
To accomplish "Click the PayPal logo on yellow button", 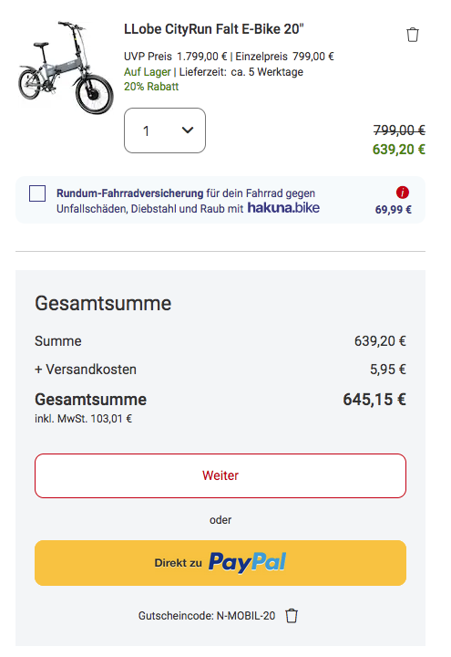I will click(x=247, y=562).
